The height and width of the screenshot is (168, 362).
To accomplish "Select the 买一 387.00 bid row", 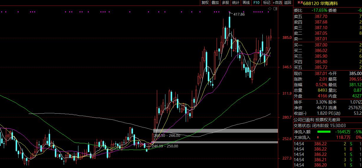I will pos(327,45).
